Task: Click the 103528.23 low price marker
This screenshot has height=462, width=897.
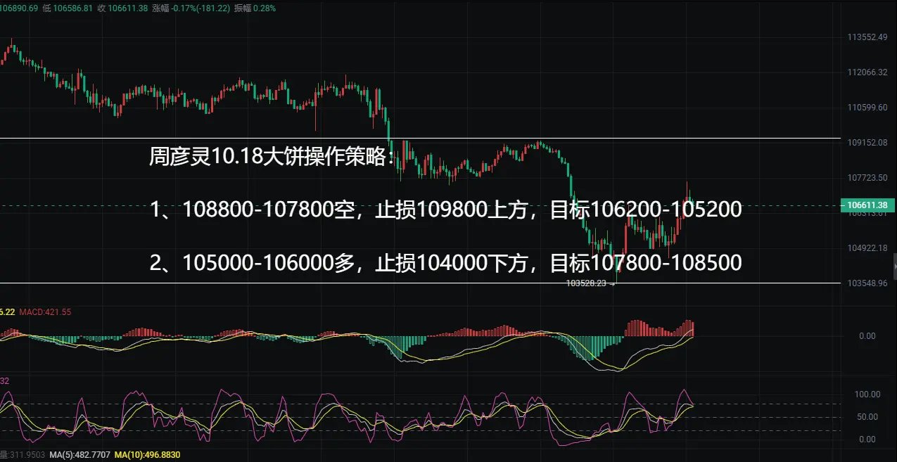Action: click(x=591, y=284)
